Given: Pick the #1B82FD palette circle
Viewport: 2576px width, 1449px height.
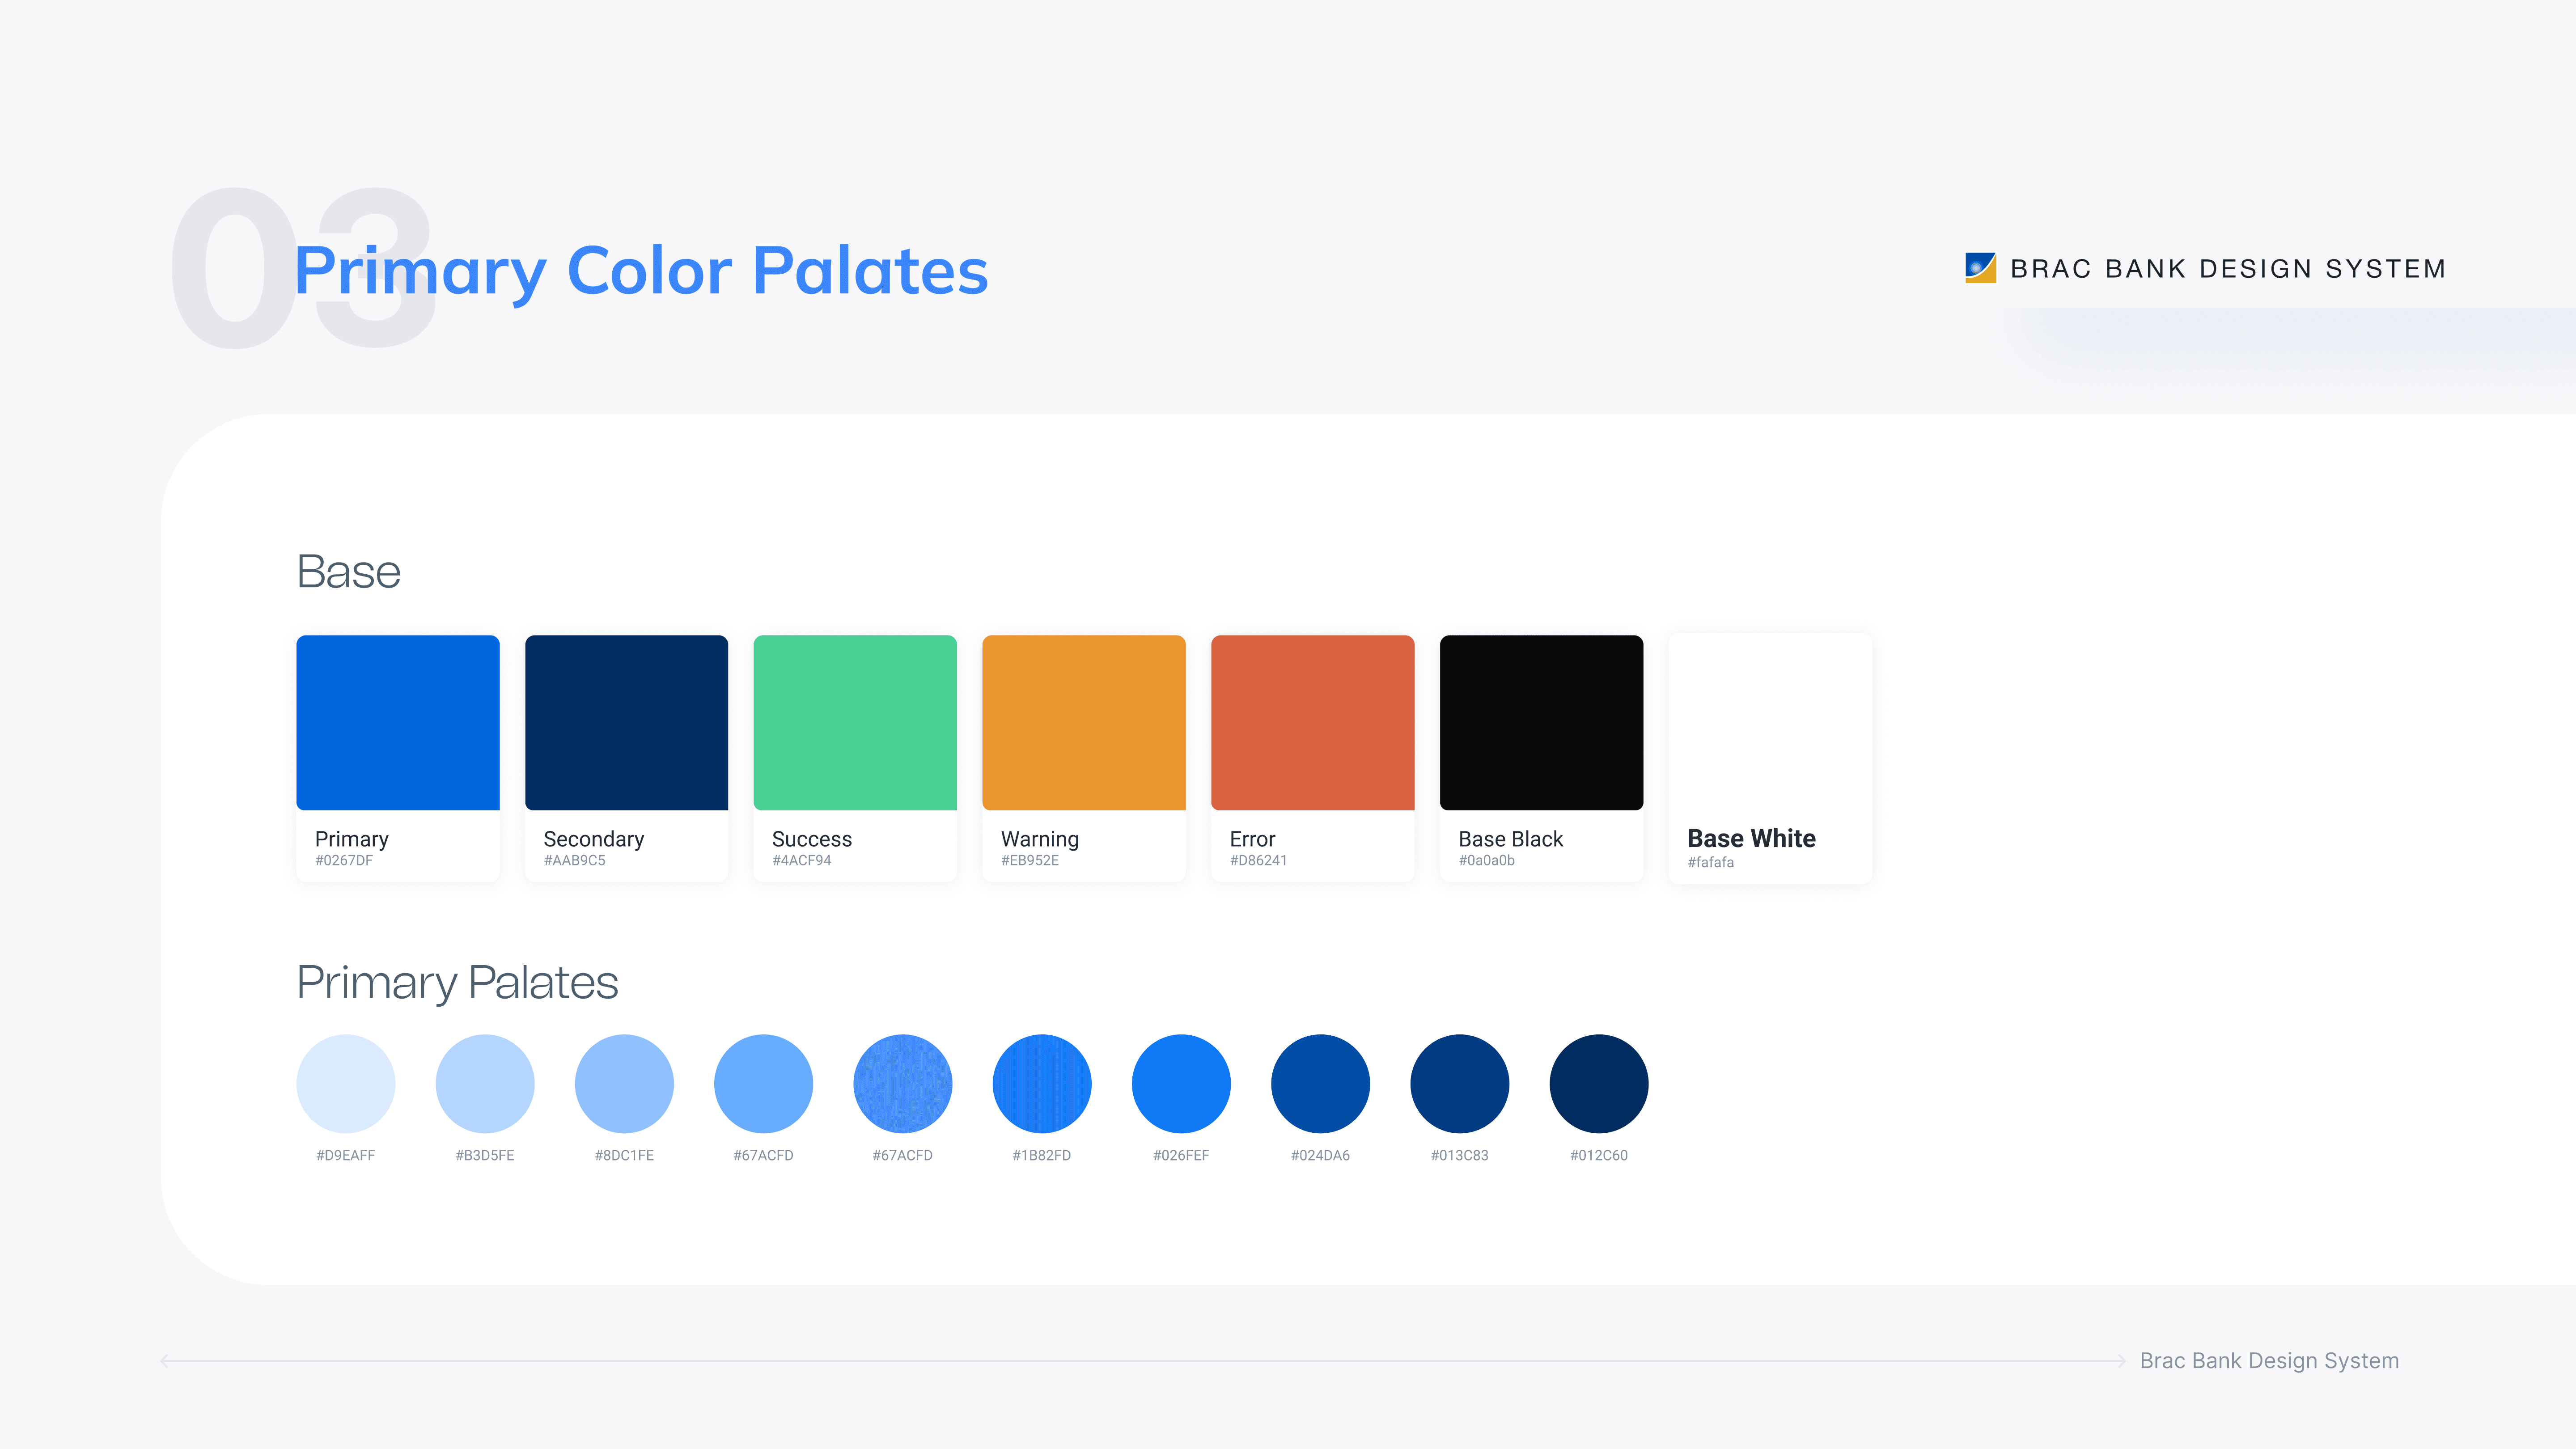Looking at the screenshot, I should point(1042,1083).
